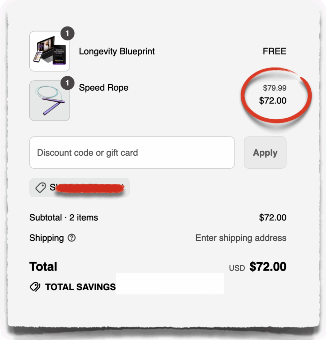Open the Enter shipping address link
326x340 pixels.
point(241,238)
